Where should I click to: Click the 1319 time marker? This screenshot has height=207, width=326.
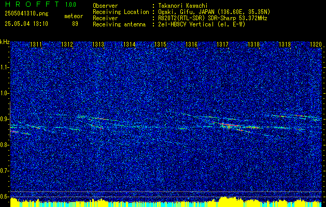tap(285, 44)
